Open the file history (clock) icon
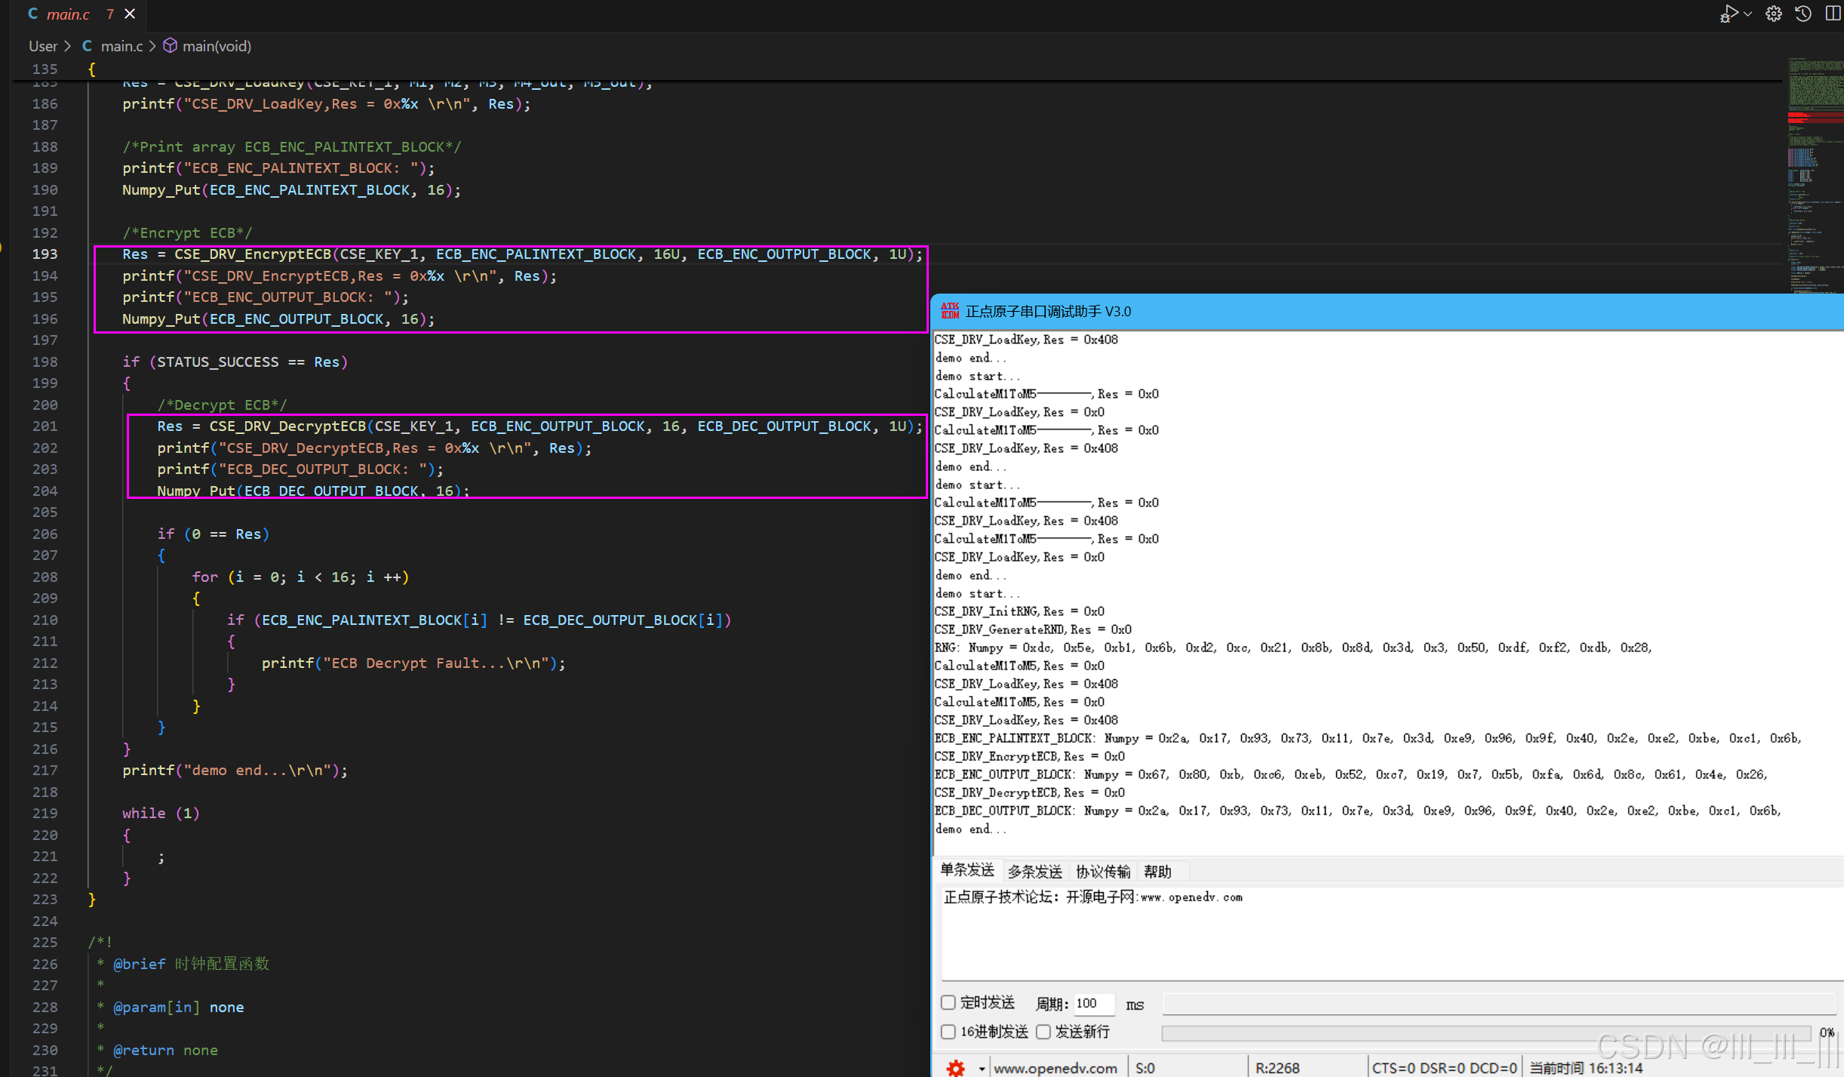The image size is (1844, 1077). [1803, 14]
